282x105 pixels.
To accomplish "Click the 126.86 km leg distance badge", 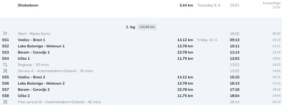I will coord(147,27).
